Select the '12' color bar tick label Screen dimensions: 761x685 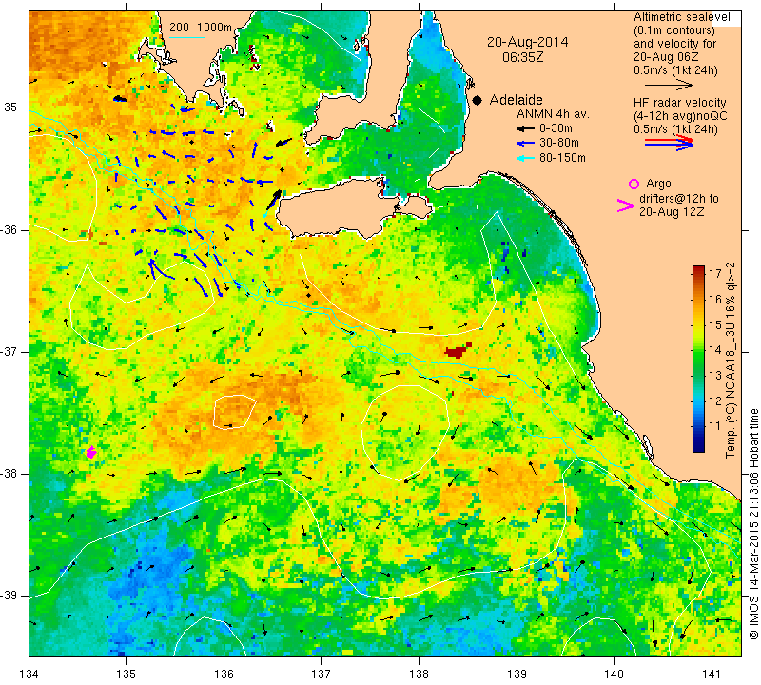[715, 401]
